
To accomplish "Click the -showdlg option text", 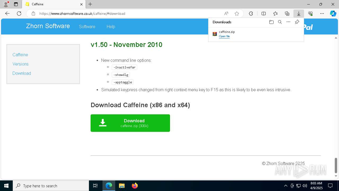I will (121, 75).
